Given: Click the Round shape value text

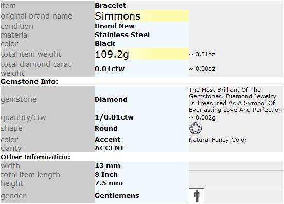Looking at the screenshot, I should pyautogui.click(x=106, y=128).
